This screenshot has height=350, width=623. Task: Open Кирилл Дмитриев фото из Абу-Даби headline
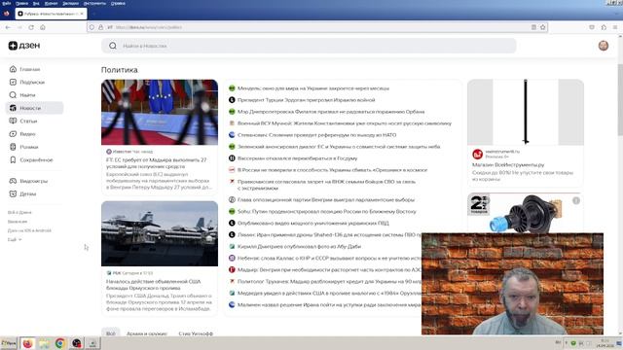pyautogui.click(x=299, y=246)
